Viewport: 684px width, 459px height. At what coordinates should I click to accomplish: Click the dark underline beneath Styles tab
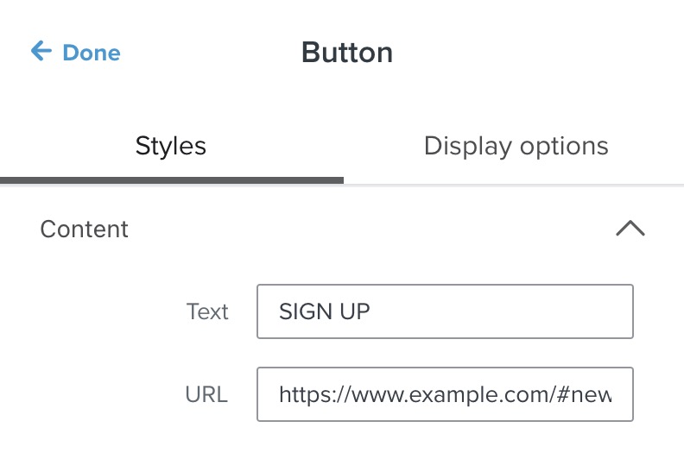pyautogui.click(x=171, y=180)
